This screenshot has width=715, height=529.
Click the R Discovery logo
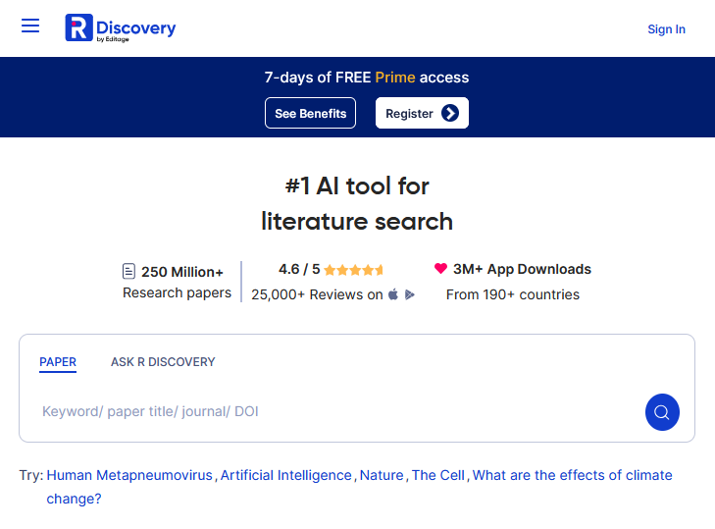pyautogui.click(x=121, y=27)
